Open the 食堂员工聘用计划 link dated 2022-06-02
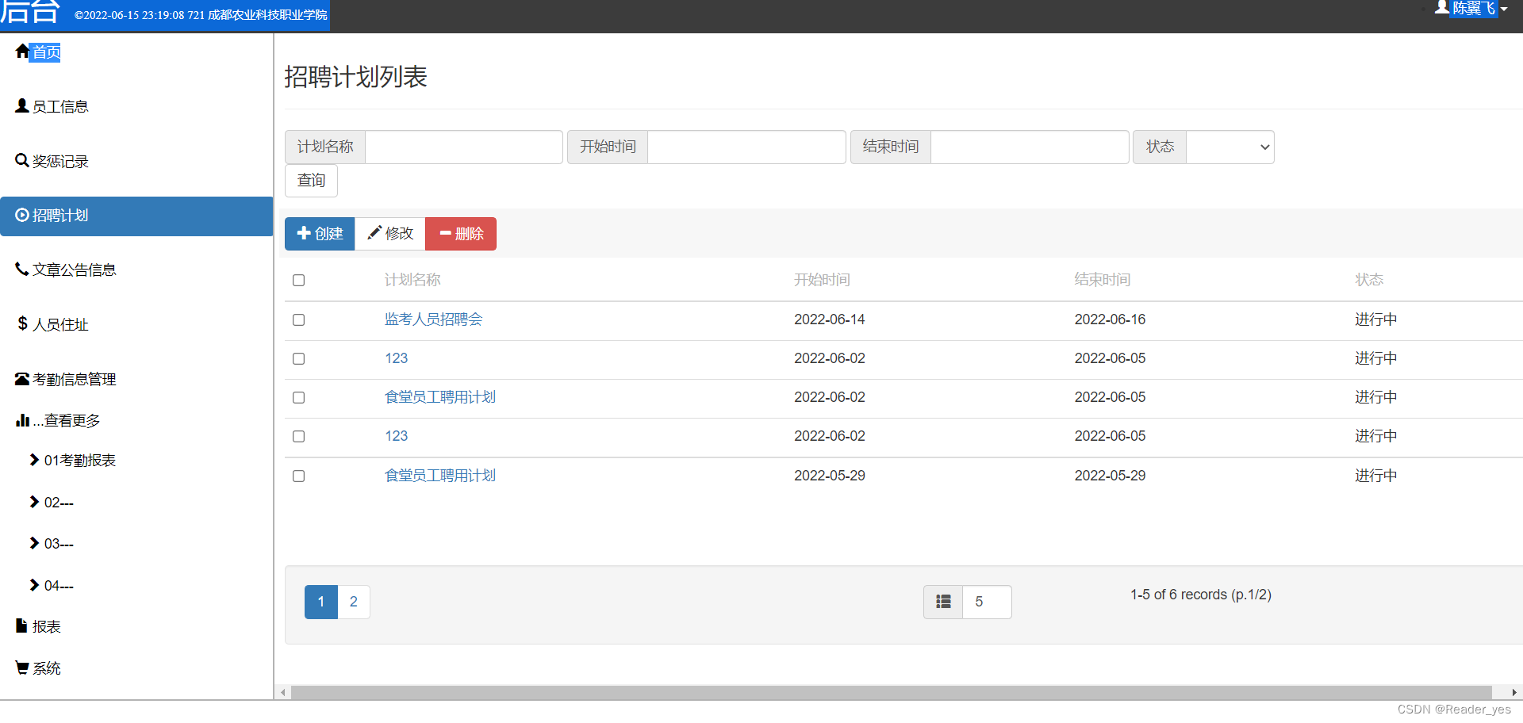This screenshot has width=1523, height=723. tap(440, 397)
